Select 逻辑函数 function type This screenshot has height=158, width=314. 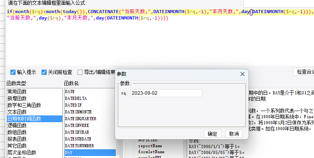tap(34, 125)
